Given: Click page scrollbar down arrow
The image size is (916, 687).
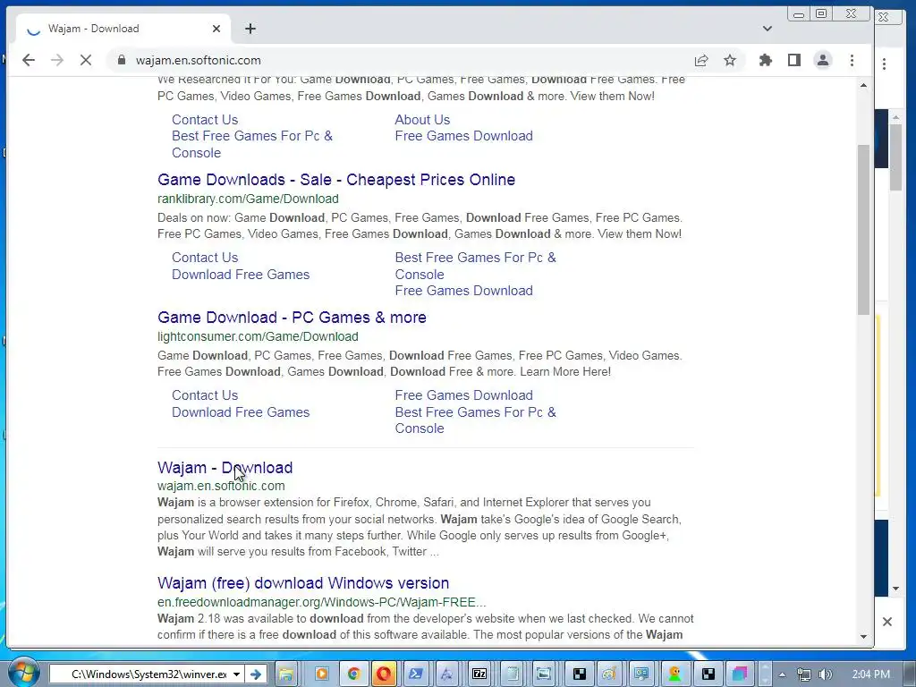Looking at the screenshot, I should (863, 637).
